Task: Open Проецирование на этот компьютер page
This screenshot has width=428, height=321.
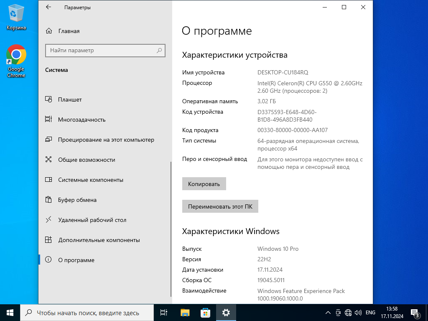Action: coord(105,140)
